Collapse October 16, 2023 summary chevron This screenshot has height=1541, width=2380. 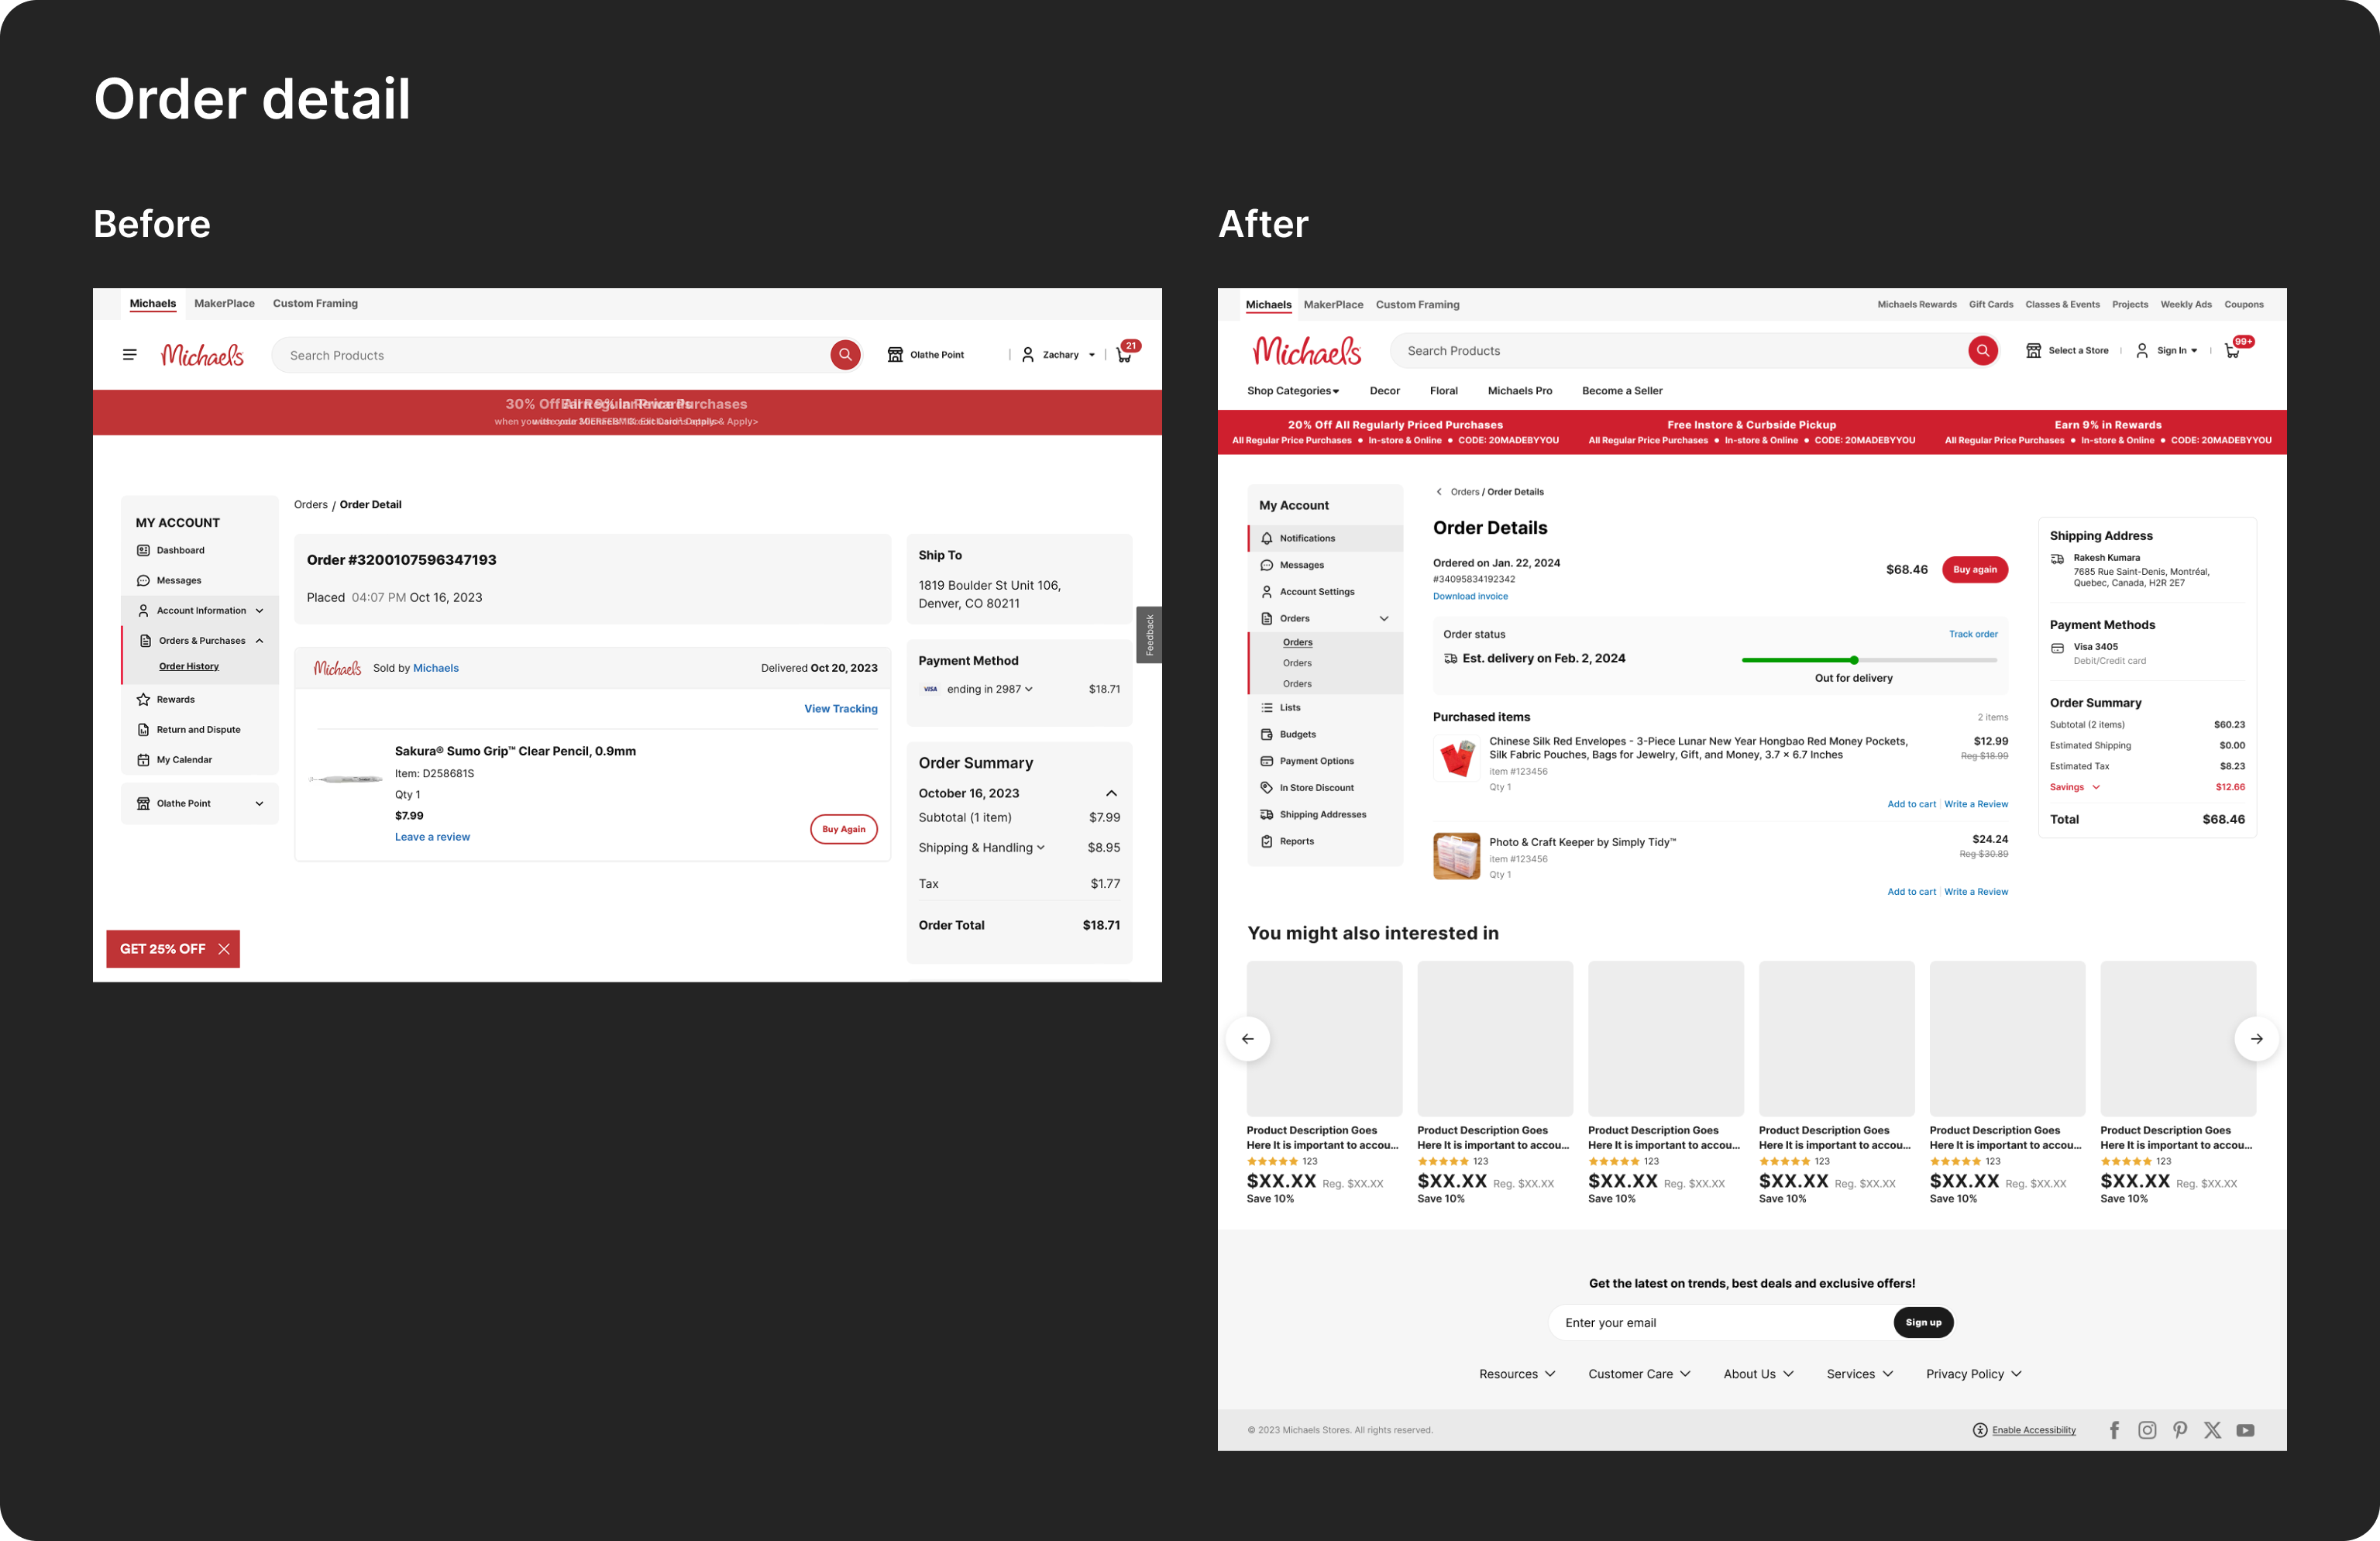coord(1111,793)
